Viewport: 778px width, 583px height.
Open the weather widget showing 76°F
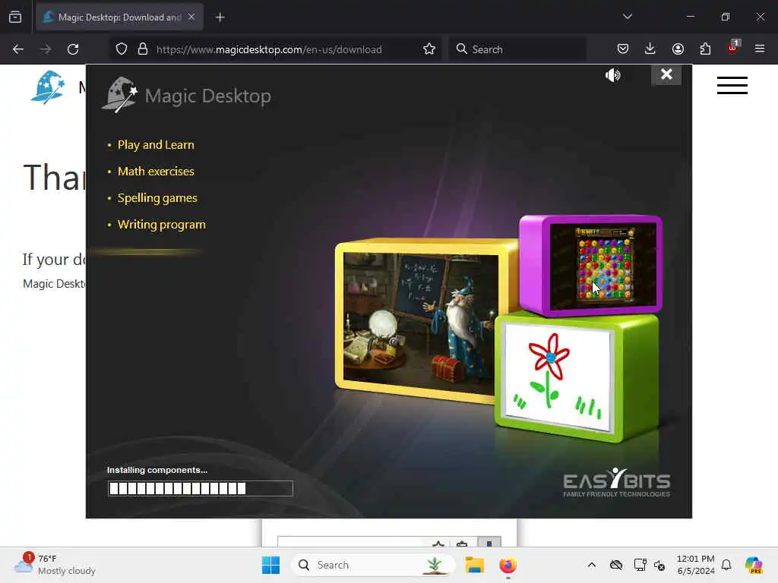click(x=55, y=564)
